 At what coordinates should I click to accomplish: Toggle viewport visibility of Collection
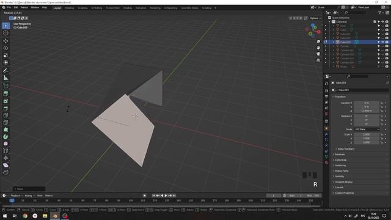[x=383, y=22]
